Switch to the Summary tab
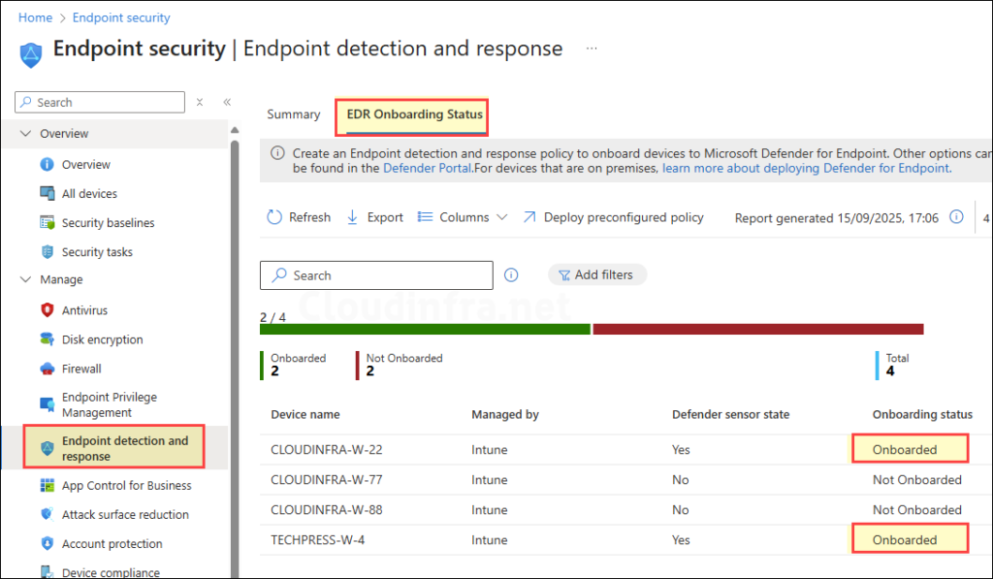This screenshot has width=993, height=579. coord(293,114)
